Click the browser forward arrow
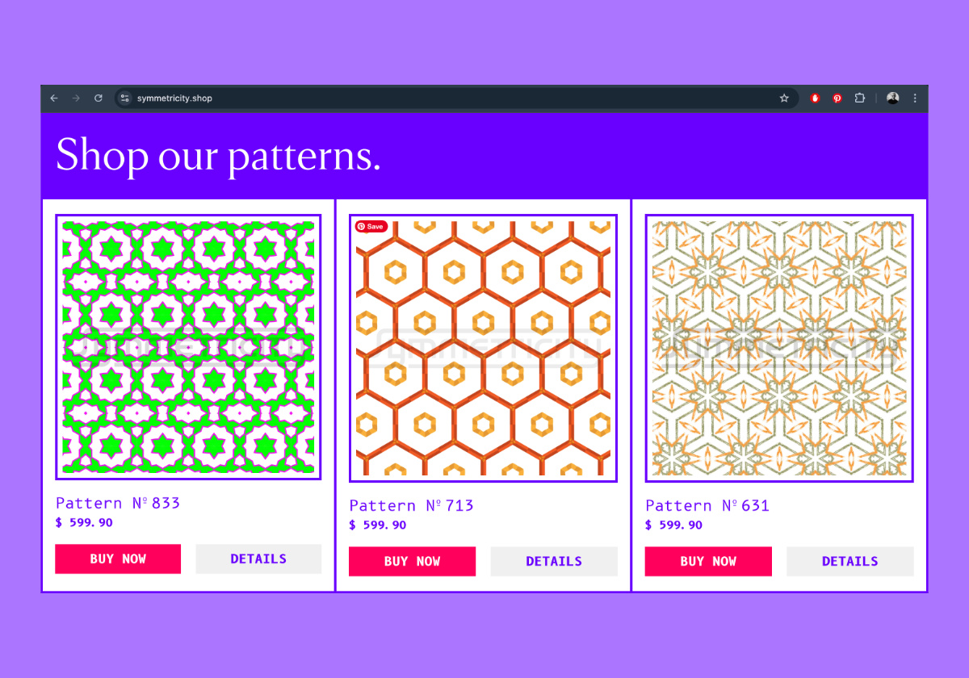Screen dimensions: 969x678 [x=76, y=98]
